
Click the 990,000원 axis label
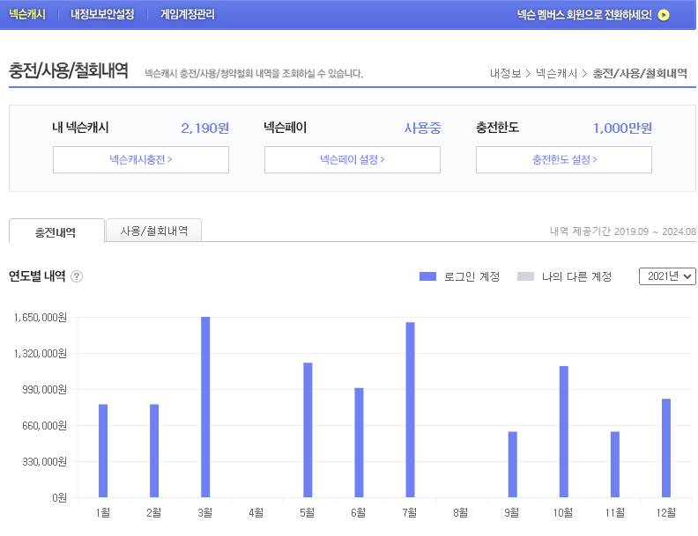tap(45, 390)
